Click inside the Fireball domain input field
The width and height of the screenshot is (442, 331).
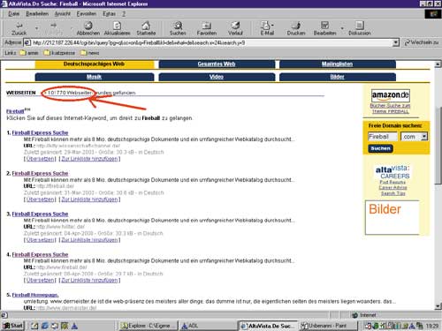tap(383, 137)
